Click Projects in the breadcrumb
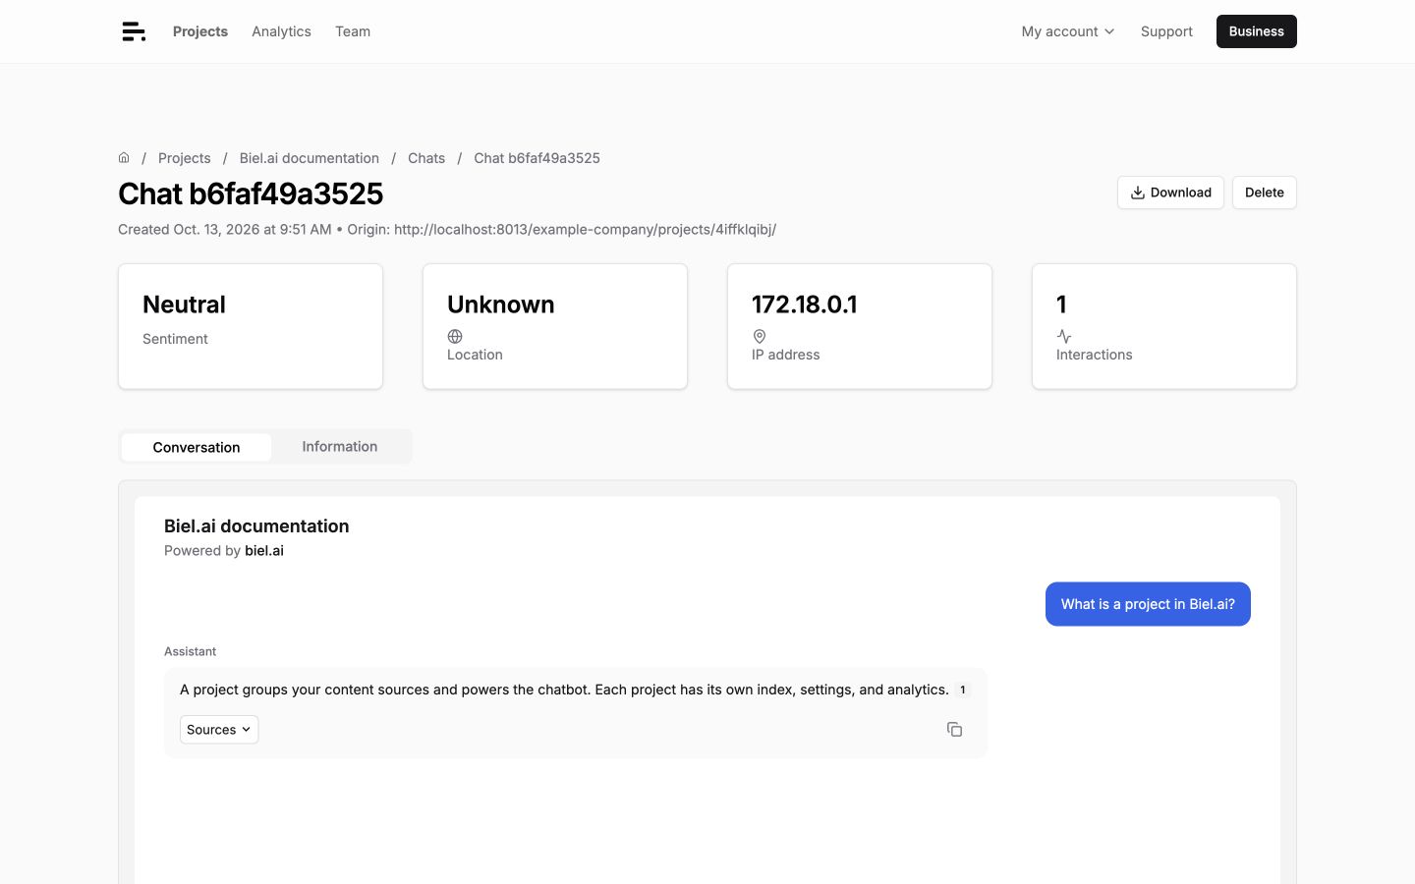1415x884 pixels. pos(185,158)
